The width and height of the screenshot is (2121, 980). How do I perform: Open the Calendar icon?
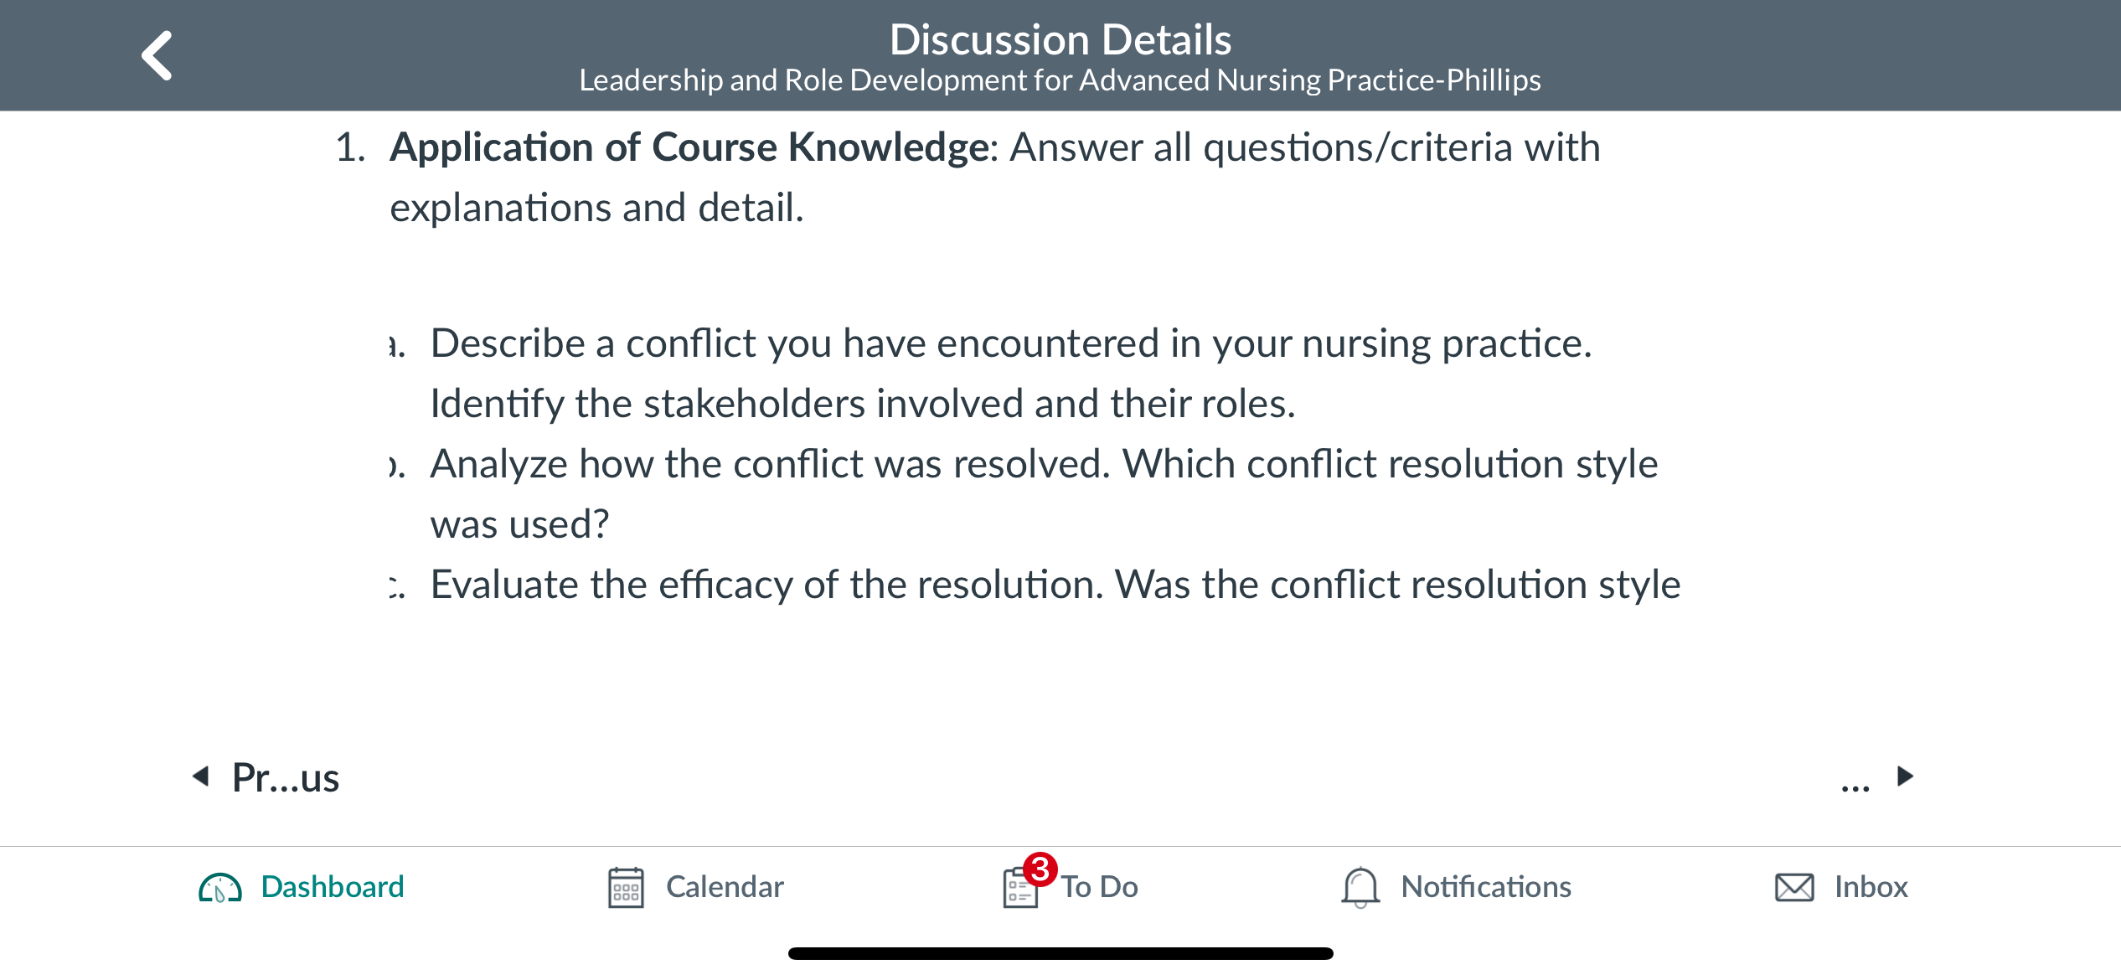click(x=626, y=888)
